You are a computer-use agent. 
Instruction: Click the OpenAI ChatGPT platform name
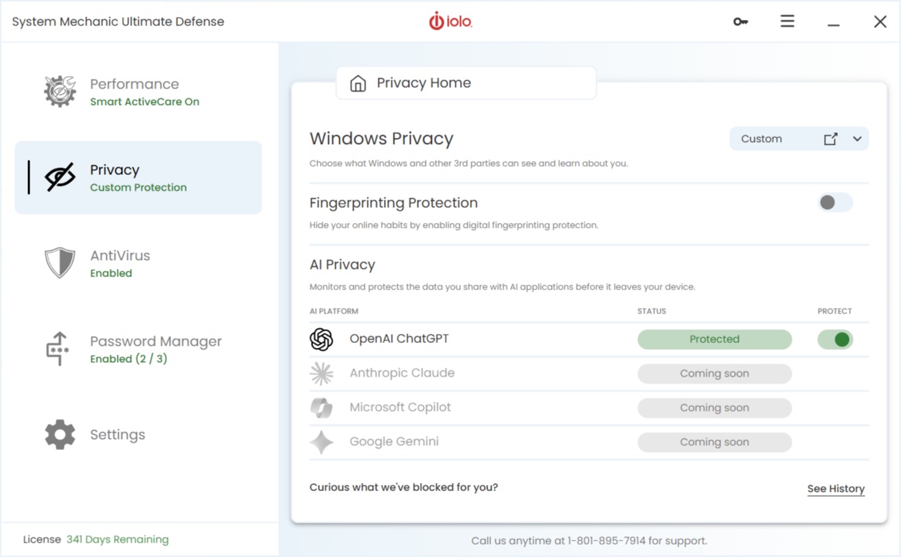click(399, 339)
